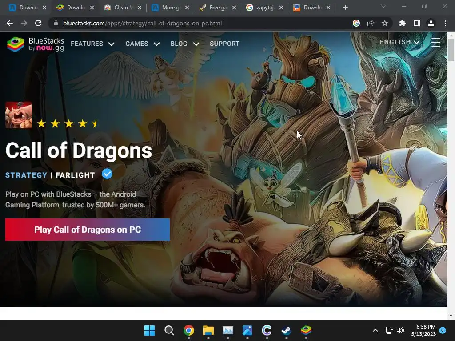Show hidden system tray icons
The image size is (455, 341).
pyautogui.click(x=375, y=330)
